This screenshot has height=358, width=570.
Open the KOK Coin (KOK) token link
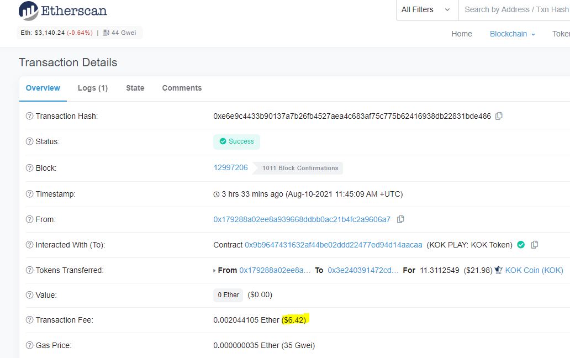[x=534, y=270]
